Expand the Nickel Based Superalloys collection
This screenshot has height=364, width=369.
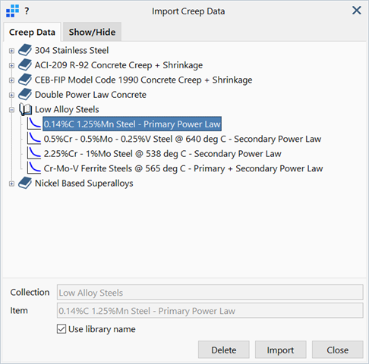pos(11,184)
